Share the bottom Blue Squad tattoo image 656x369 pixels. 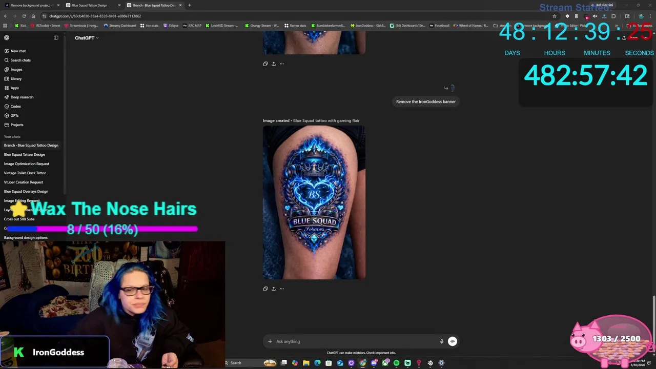(273, 289)
